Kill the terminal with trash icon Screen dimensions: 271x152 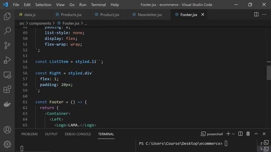click(248, 134)
